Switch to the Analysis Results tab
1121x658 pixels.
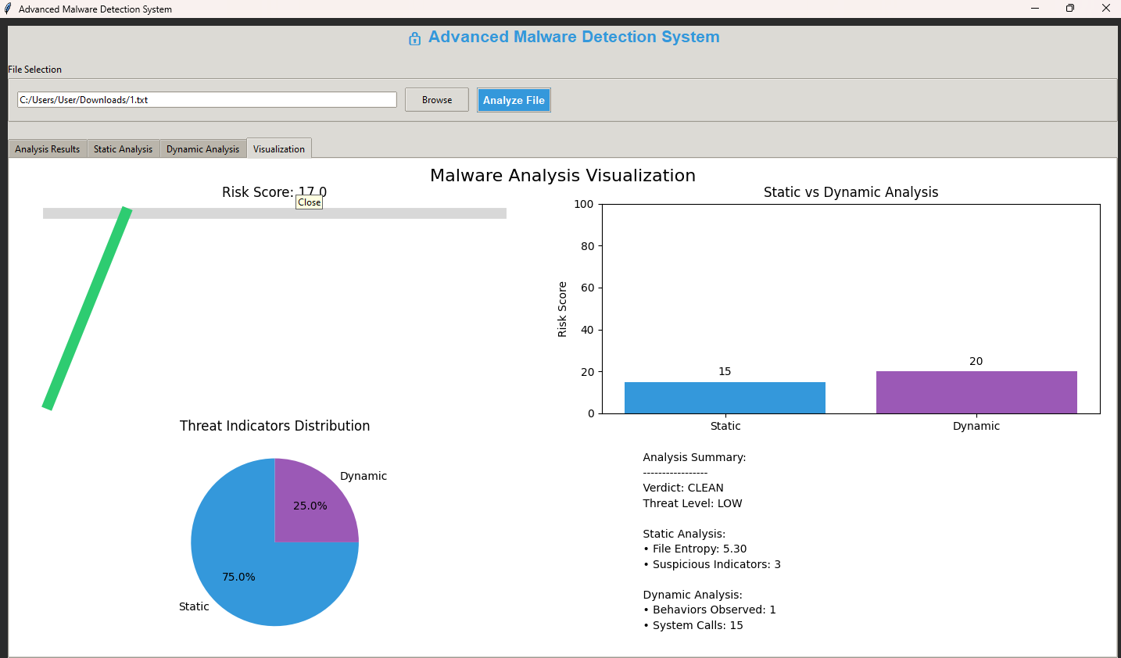click(48, 149)
